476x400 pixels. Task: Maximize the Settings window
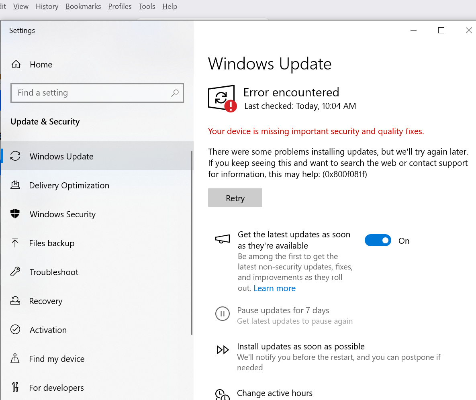(441, 31)
